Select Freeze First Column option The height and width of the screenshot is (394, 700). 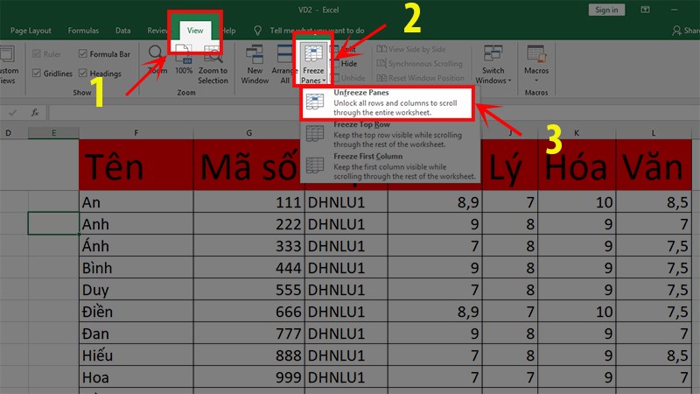point(389,166)
